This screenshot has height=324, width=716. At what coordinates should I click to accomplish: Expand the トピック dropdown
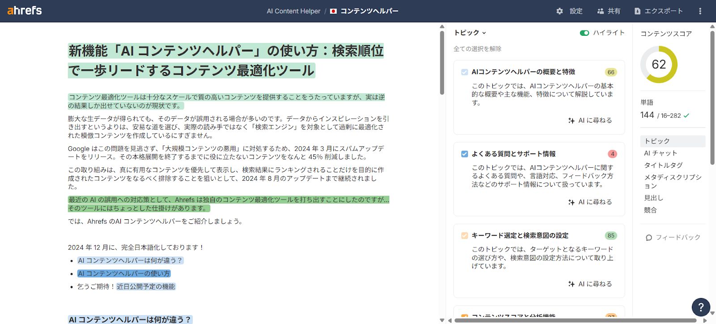[x=470, y=33]
